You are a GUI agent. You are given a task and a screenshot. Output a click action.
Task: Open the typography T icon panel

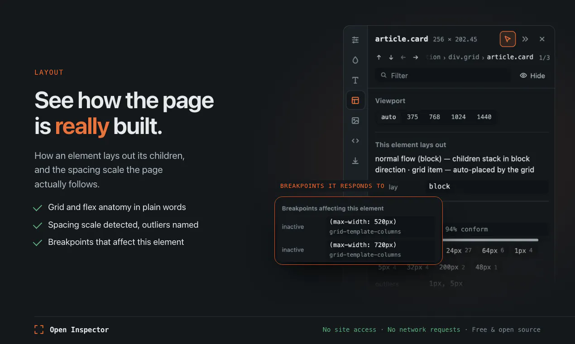click(355, 80)
